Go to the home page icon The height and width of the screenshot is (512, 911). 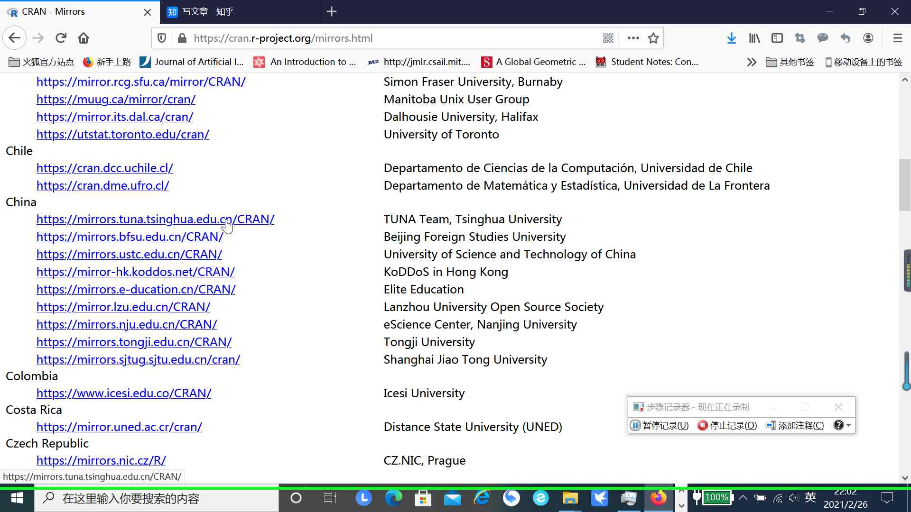coord(84,38)
